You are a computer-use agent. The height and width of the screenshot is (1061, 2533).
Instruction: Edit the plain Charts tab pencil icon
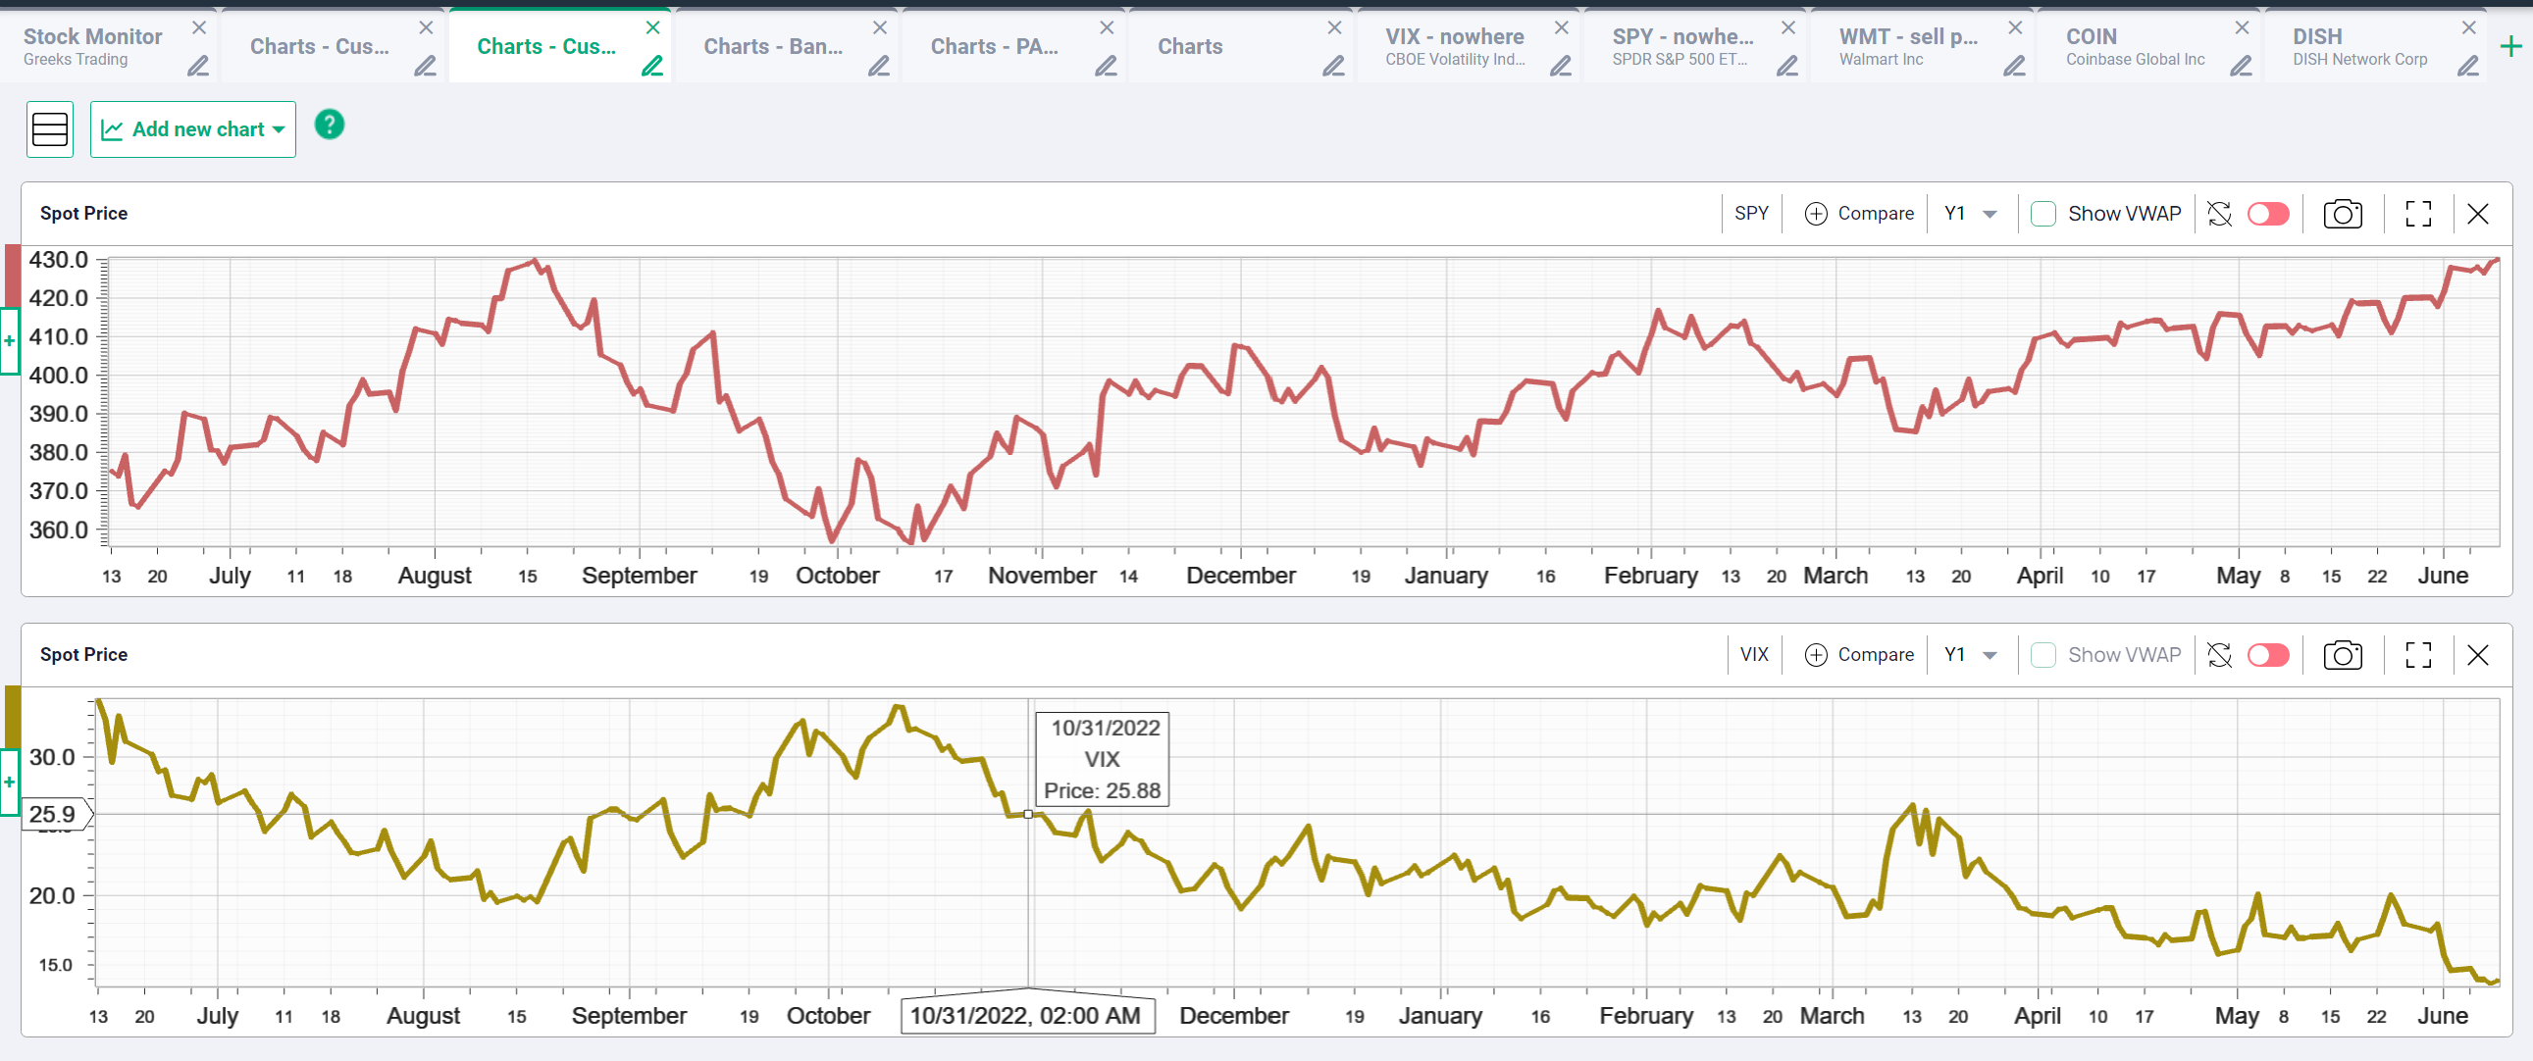(1333, 66)
